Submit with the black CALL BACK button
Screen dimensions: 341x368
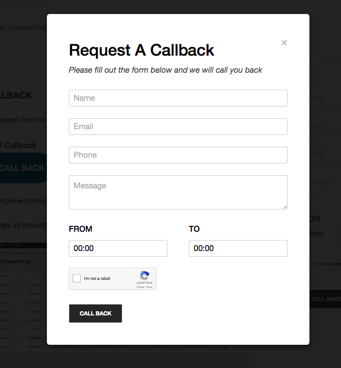click(x=96, y=313)
